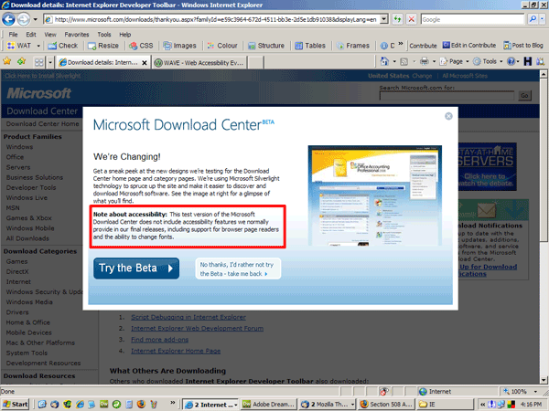Close the Download Center Beta popup

click(448, 116)
